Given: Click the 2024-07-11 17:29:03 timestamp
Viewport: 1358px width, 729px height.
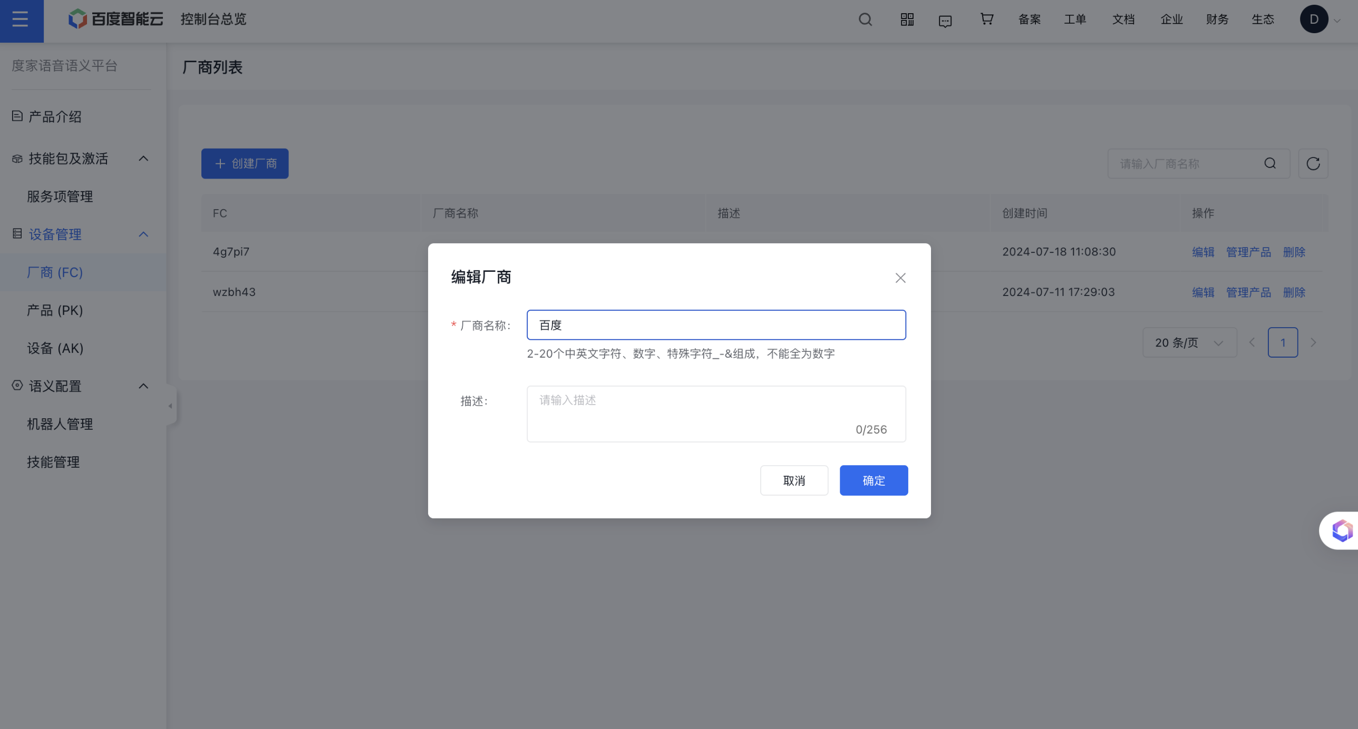Looking at the screenshot, I should [x=1058, y=292].
